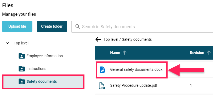Collapse the Top level tree chevron
This screenshot has width=213, height=104.
(8, 43)
